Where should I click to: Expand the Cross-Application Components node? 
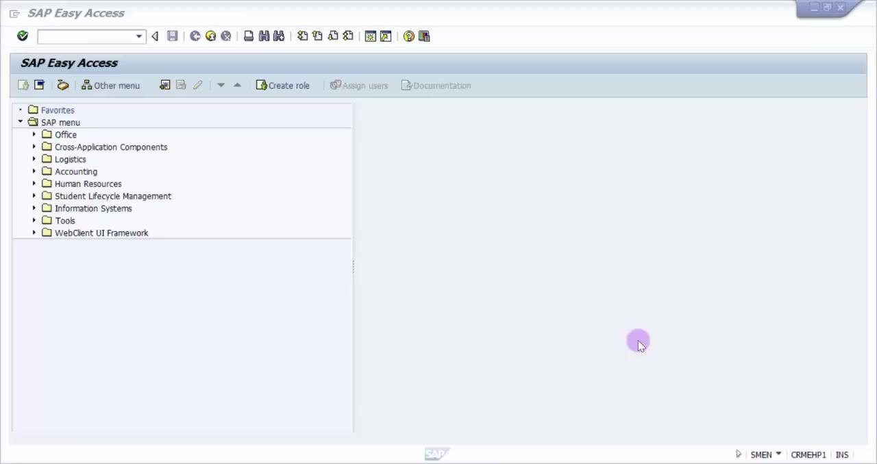point(34,146)
